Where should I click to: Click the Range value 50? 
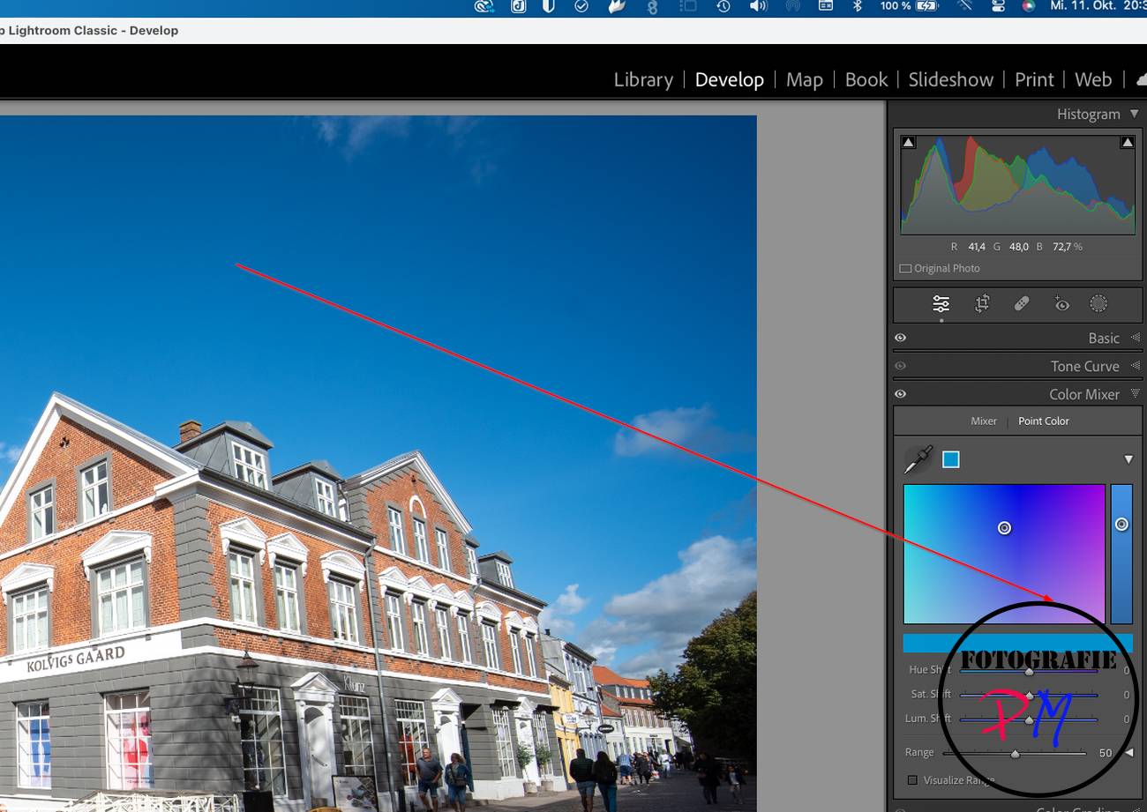point(1106,753)
